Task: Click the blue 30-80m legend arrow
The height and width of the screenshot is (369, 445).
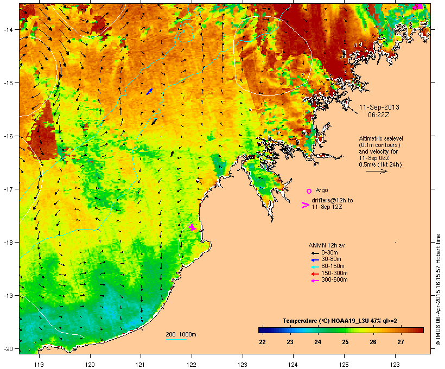Action: (315, 260)
